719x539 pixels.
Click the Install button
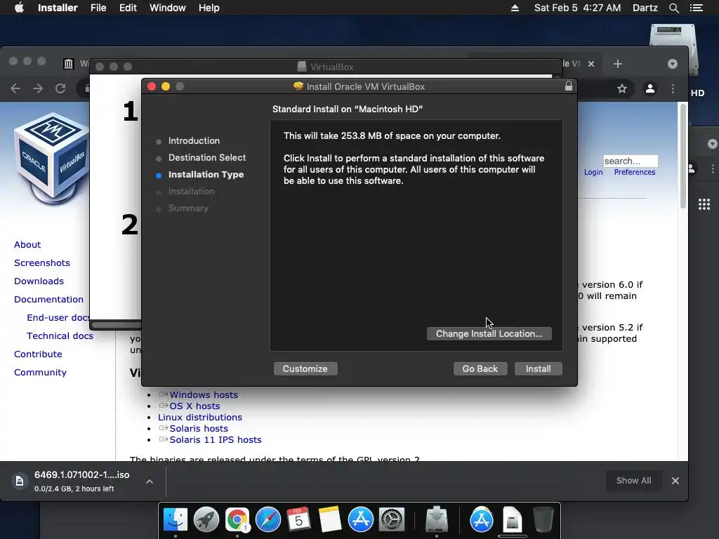(x=539, y=369)
